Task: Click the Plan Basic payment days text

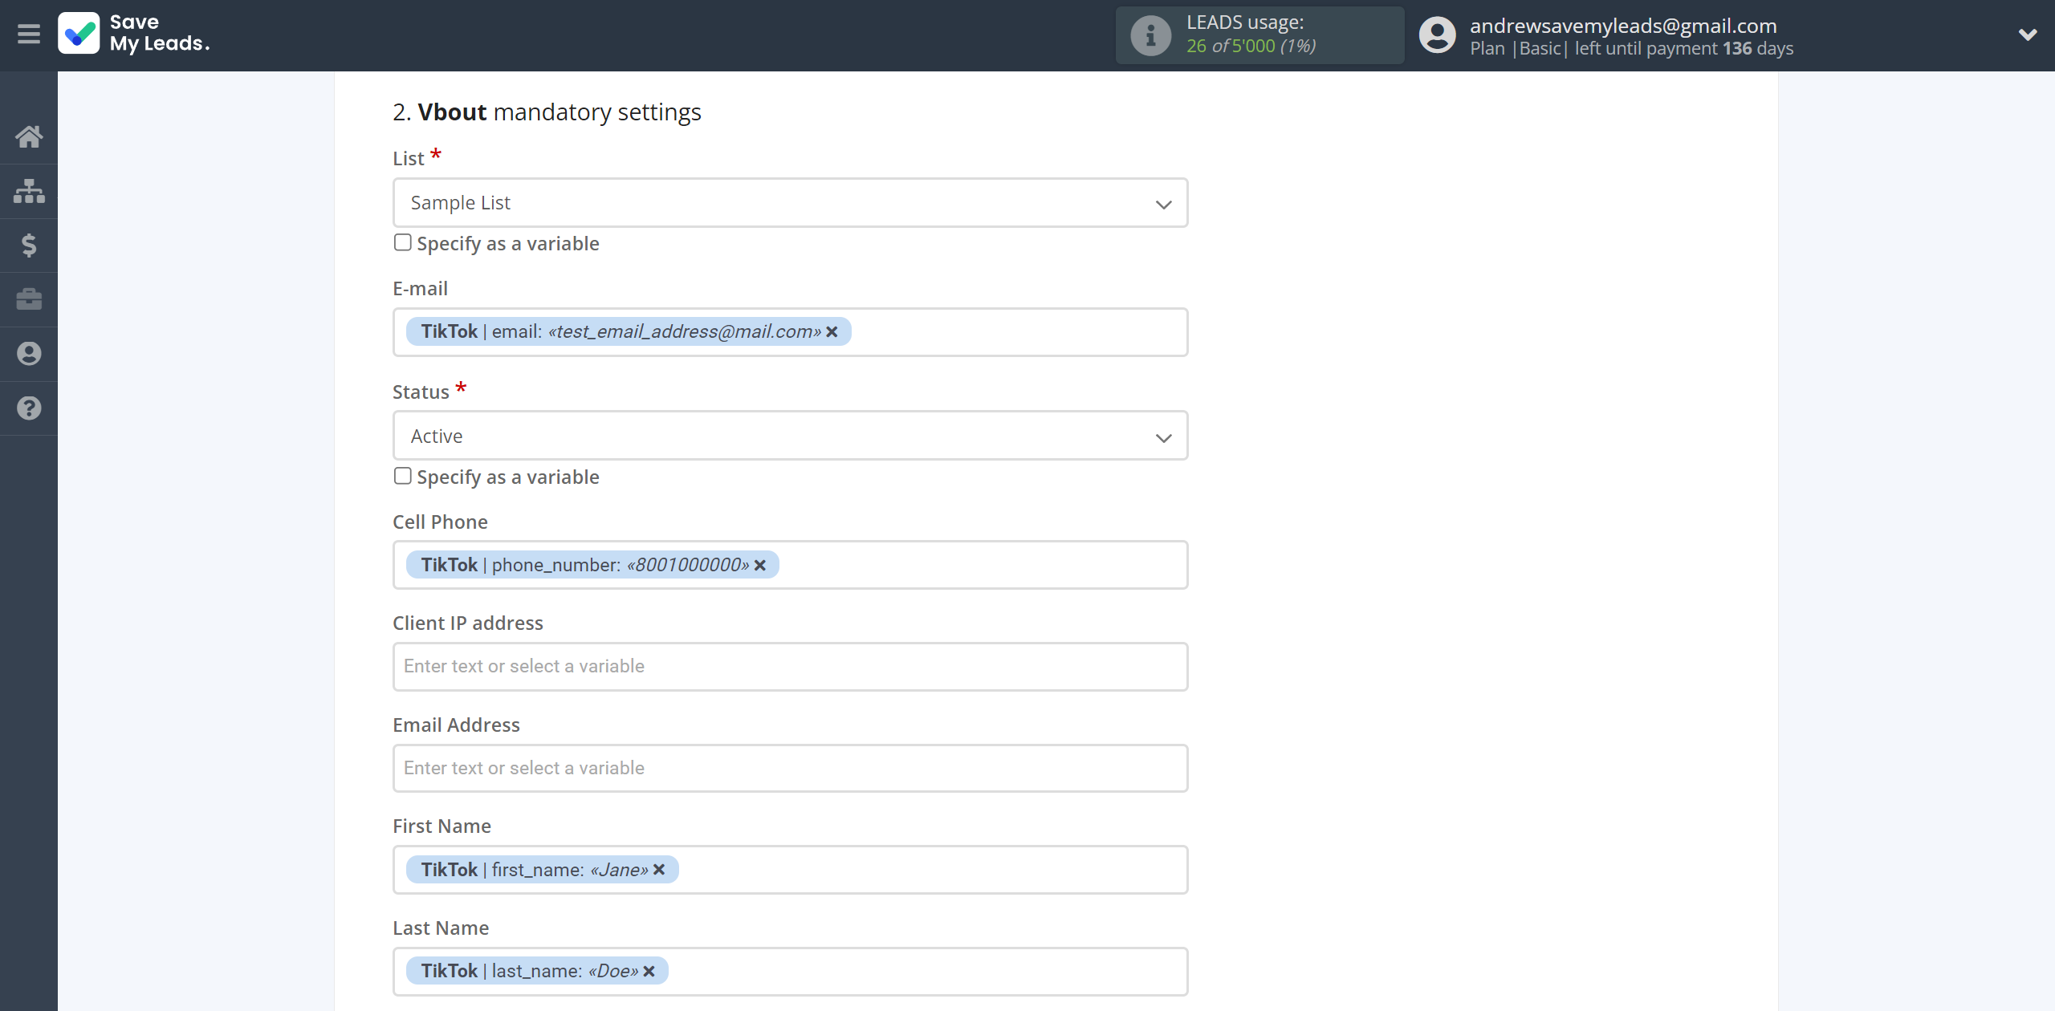Action: [x=1631, y=48]
